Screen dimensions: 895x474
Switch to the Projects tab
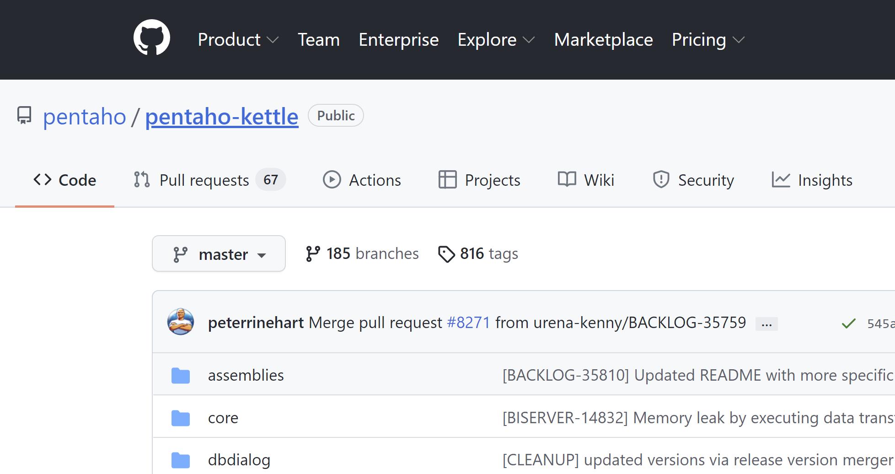[479, 180]
